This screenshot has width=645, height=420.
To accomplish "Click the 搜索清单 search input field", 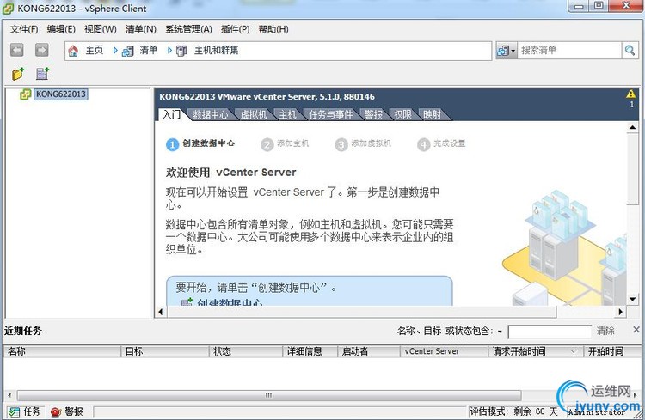I will [x=569, y=51].
